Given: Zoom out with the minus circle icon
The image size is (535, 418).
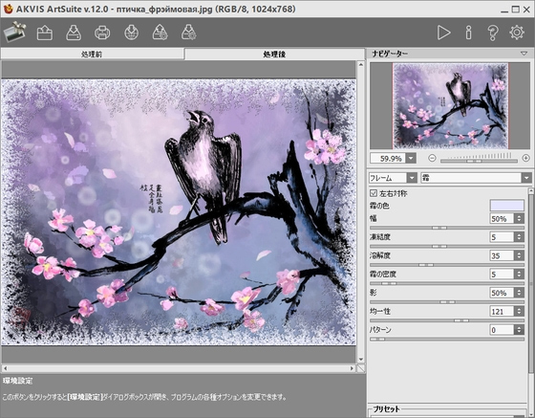Looking at the screenshot, I should (432, 158).
